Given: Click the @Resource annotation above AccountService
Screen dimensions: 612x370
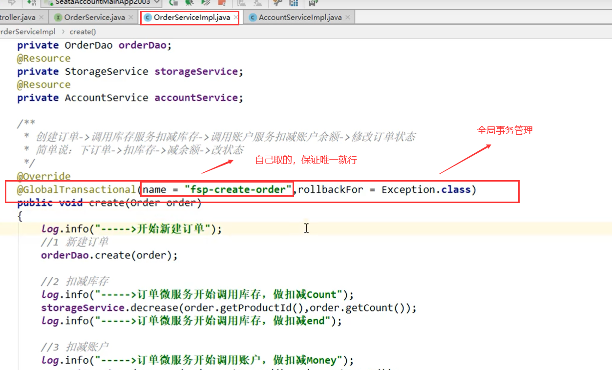Looking at the screenshot, I should pos(44,85).
